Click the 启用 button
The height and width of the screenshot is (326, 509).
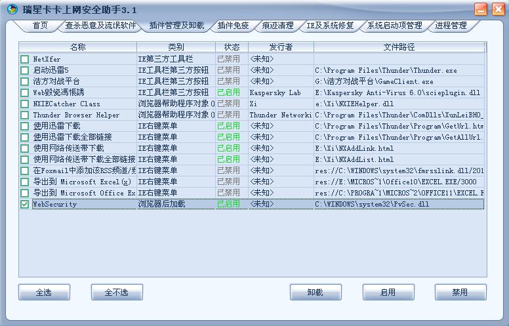(x=388, y=293)
